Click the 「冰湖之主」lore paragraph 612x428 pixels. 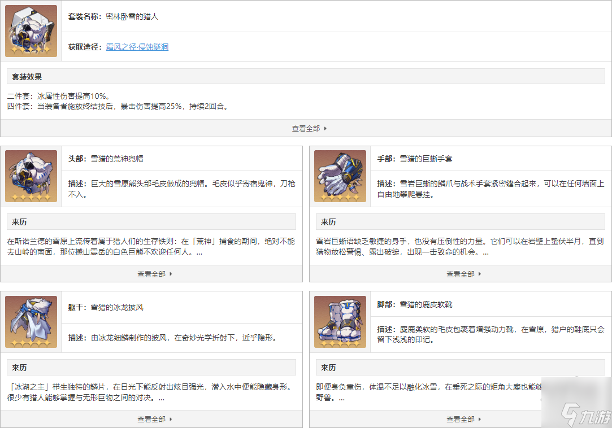point(151,392)
